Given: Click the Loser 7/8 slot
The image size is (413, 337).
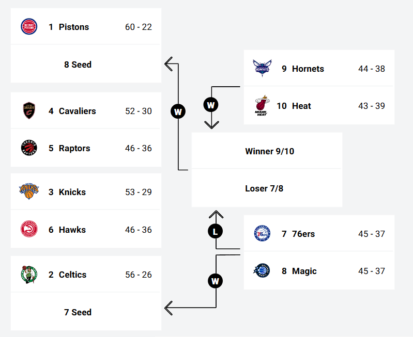Looking at the screenshot, I should (x=264, y=188).
